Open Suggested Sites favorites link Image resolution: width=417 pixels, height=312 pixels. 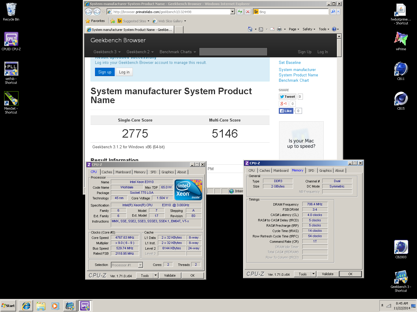pos(133,21)
